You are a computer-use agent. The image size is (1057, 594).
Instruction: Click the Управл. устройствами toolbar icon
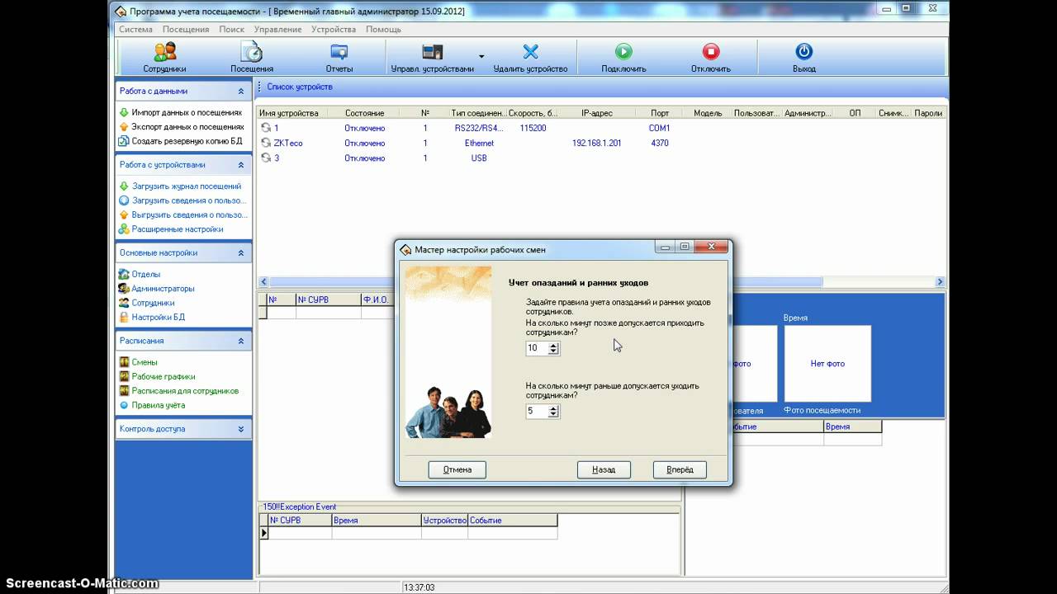(x=433, y=52)
